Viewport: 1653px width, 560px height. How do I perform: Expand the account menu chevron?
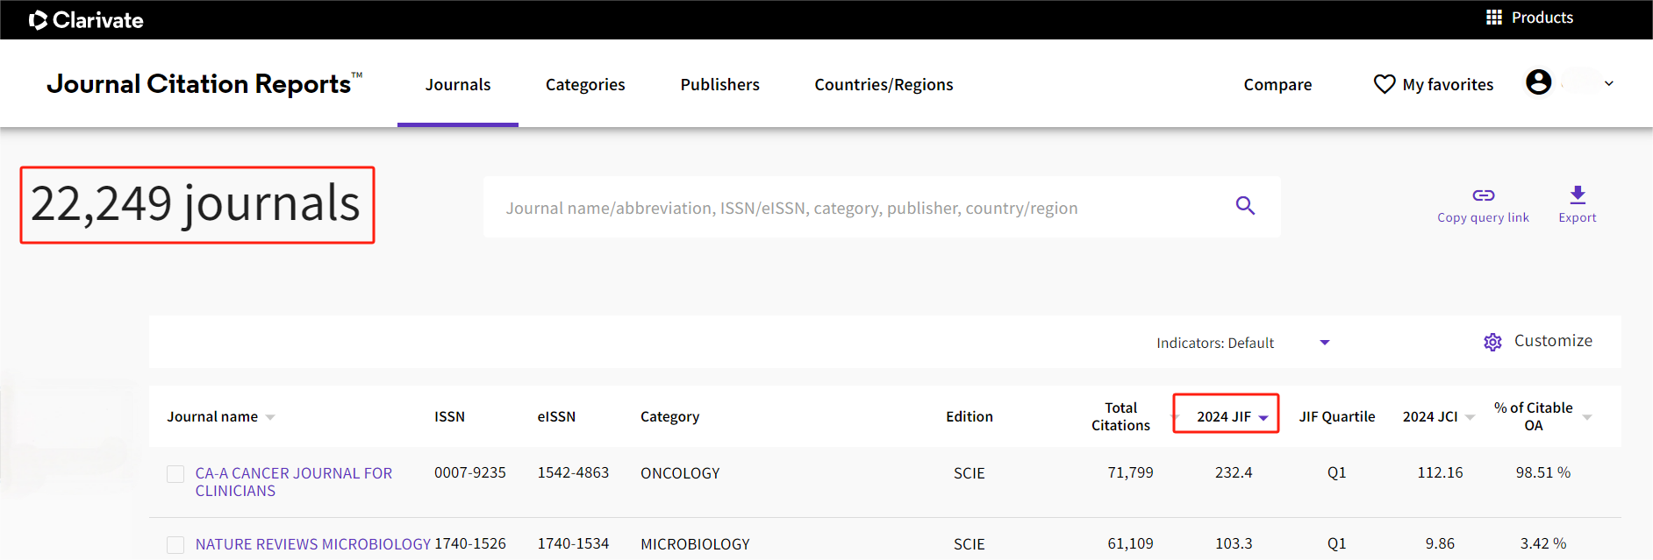(x=1609, y=83)
